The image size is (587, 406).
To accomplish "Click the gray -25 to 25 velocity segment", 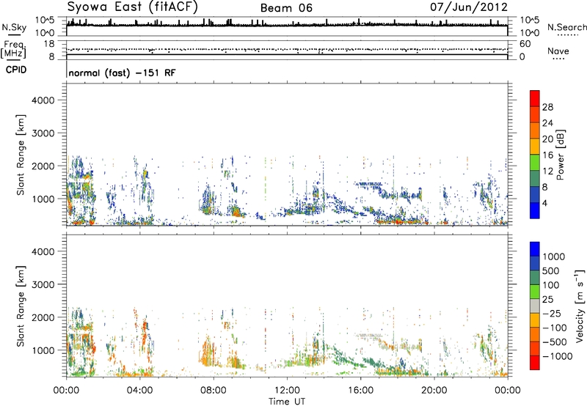I will 535,306.
